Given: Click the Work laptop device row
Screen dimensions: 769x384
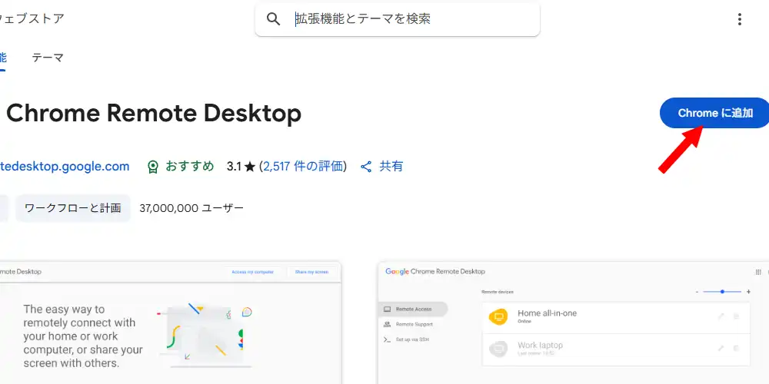Looking at the screenshot, I should coord(616,349).
